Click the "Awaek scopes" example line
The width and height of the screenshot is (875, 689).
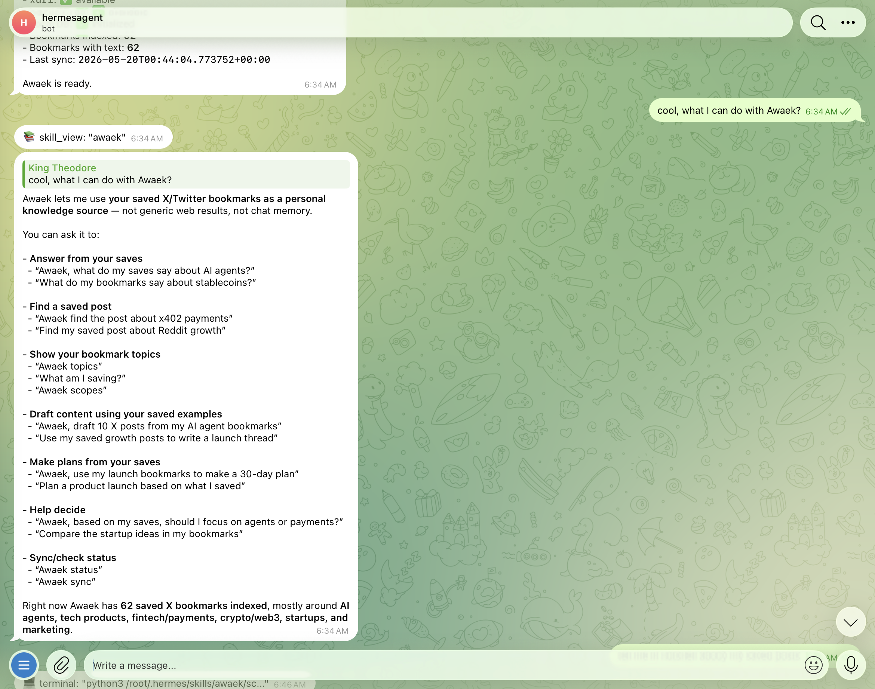(71, 391)
